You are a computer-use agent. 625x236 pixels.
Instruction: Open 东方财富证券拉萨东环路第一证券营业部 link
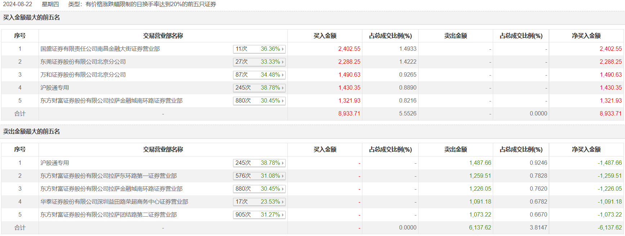click(108, 176)
